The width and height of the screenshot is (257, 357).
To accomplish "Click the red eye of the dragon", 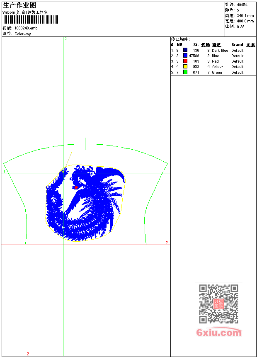I will pyautogui.click(x=76, y=187).
